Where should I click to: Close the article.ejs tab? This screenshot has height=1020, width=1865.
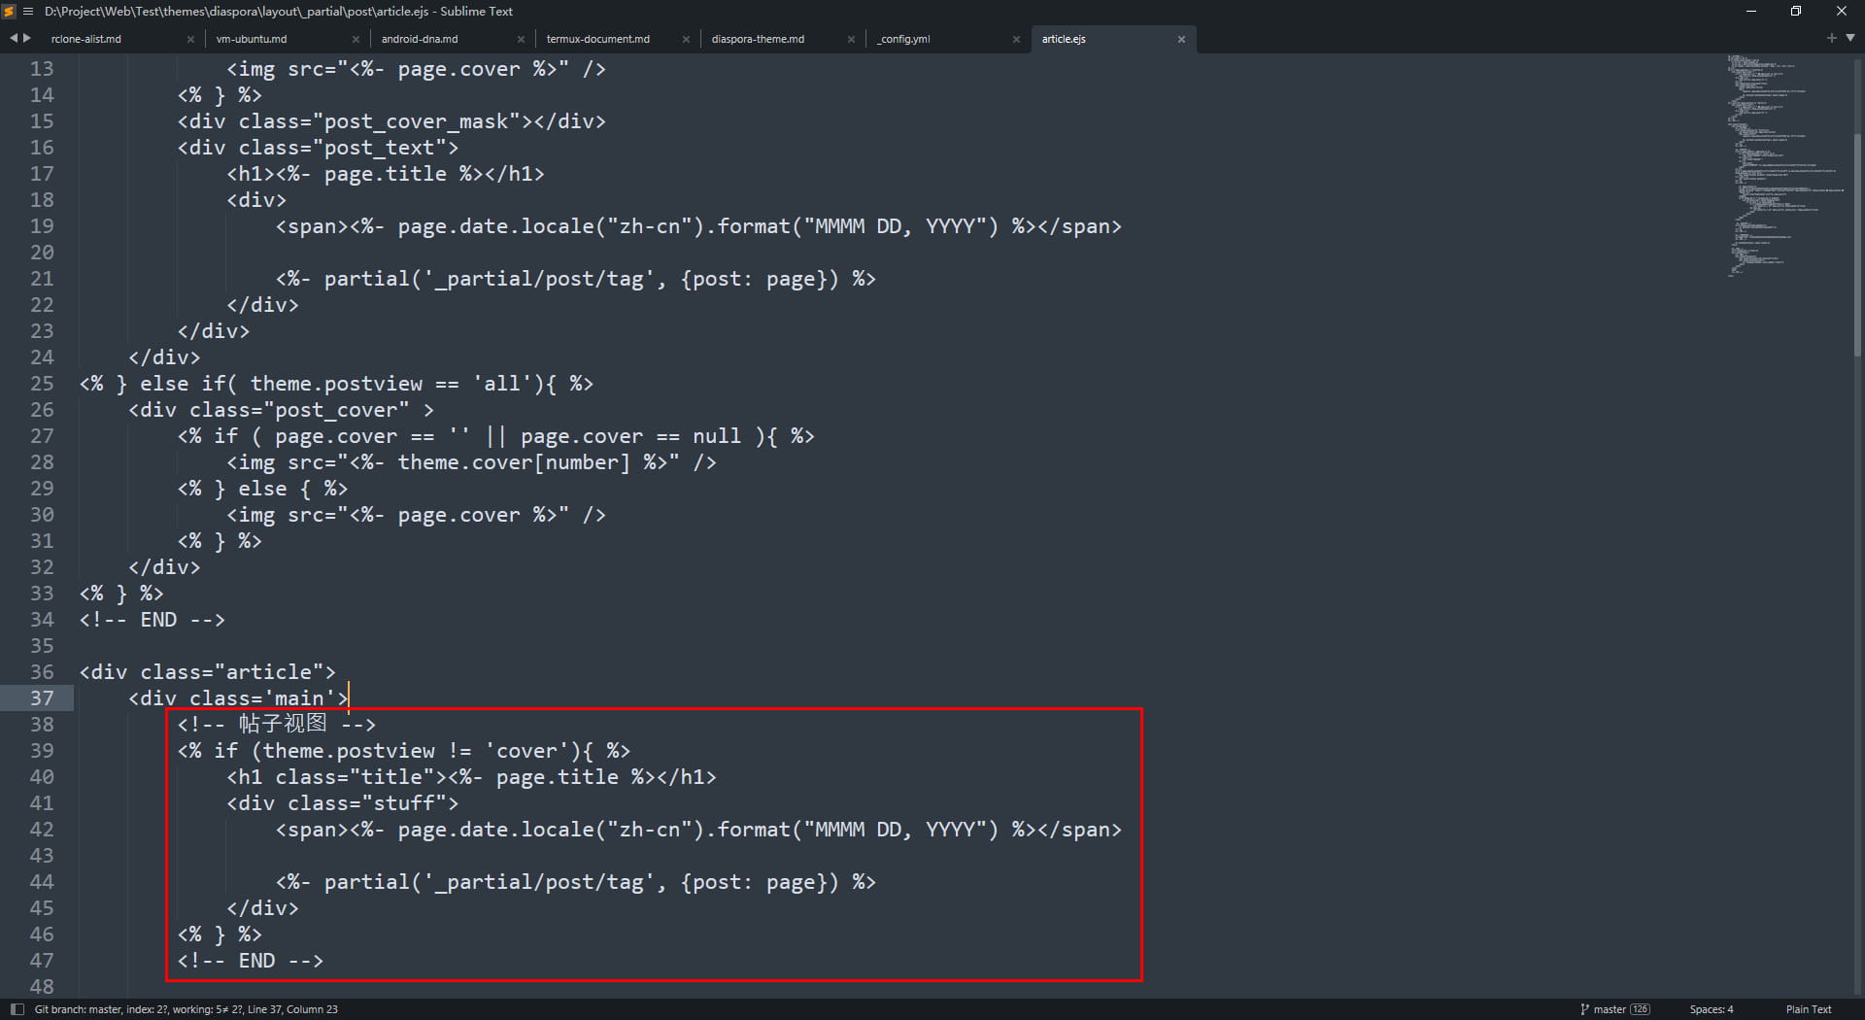click(x=1181, y=40)
